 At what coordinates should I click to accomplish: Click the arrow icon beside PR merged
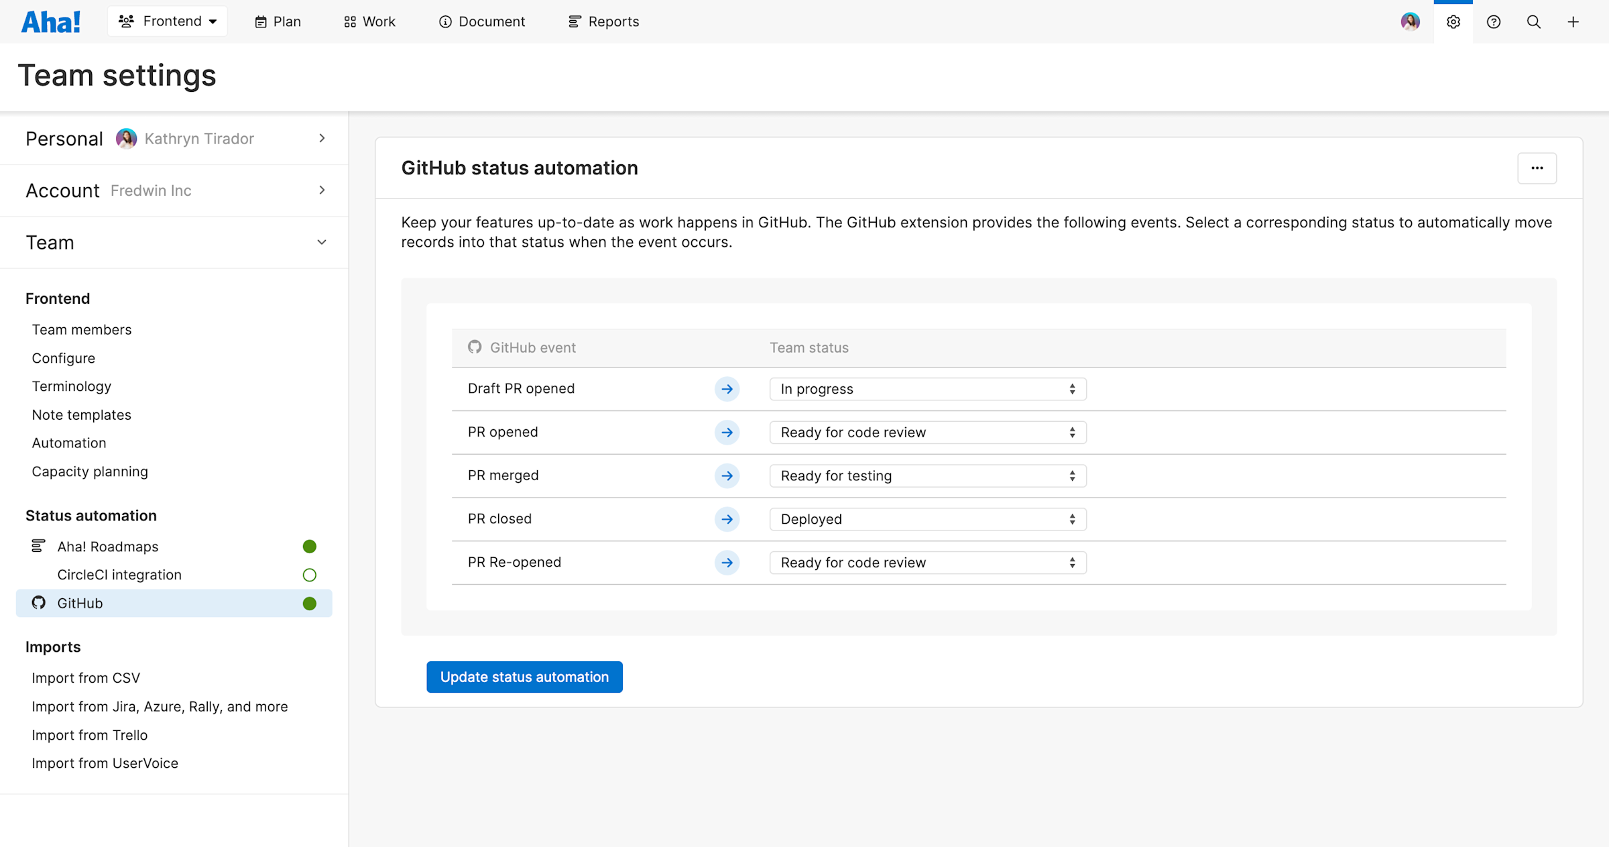727,475
